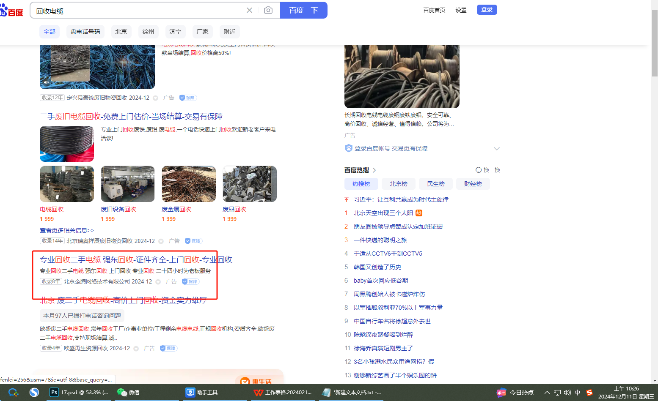
Task: Click the Sogou input method tray icon
Action: point(589,393)
